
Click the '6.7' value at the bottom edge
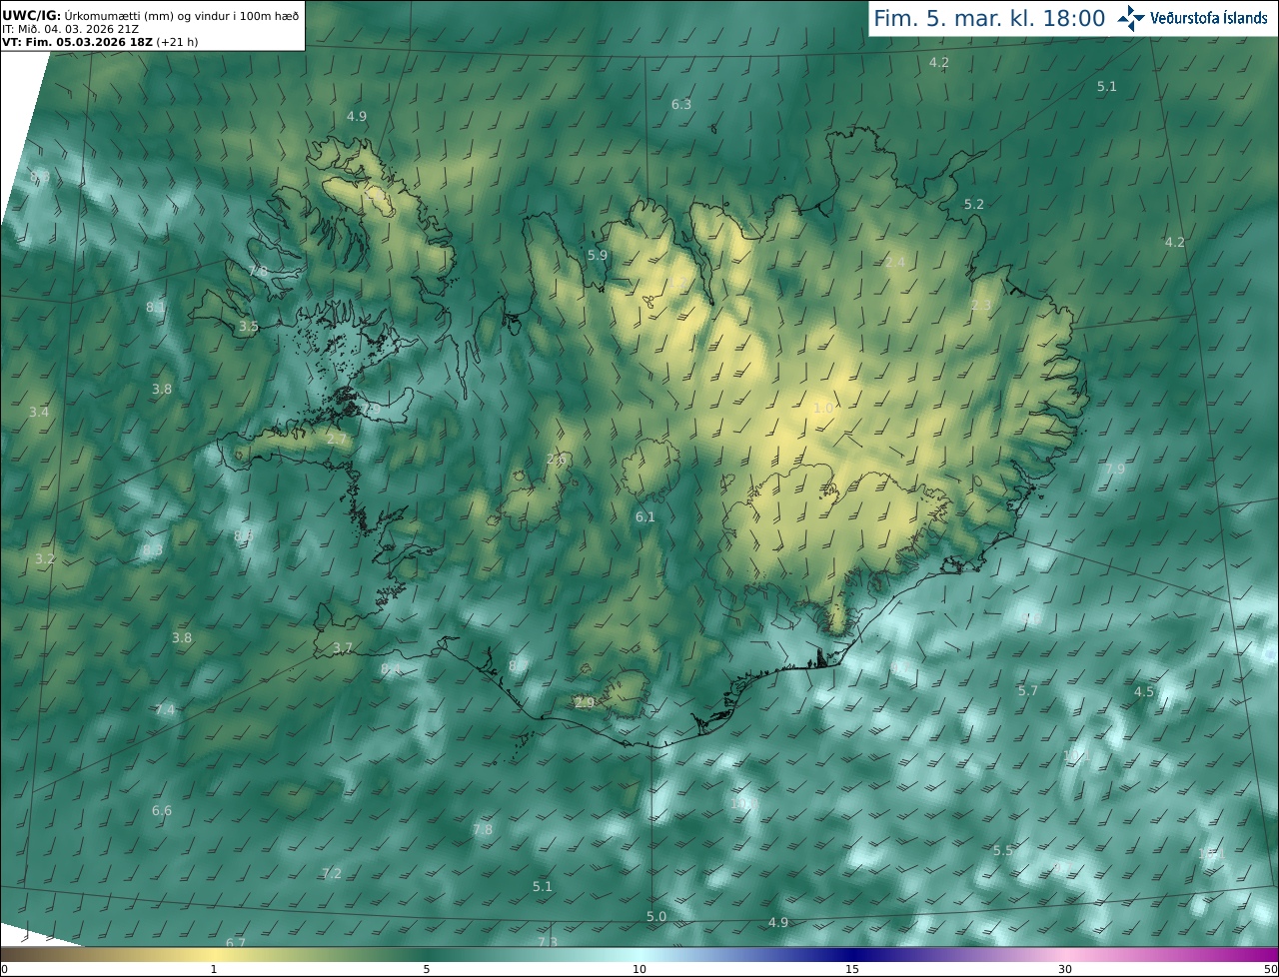click(x=236, y=942)
